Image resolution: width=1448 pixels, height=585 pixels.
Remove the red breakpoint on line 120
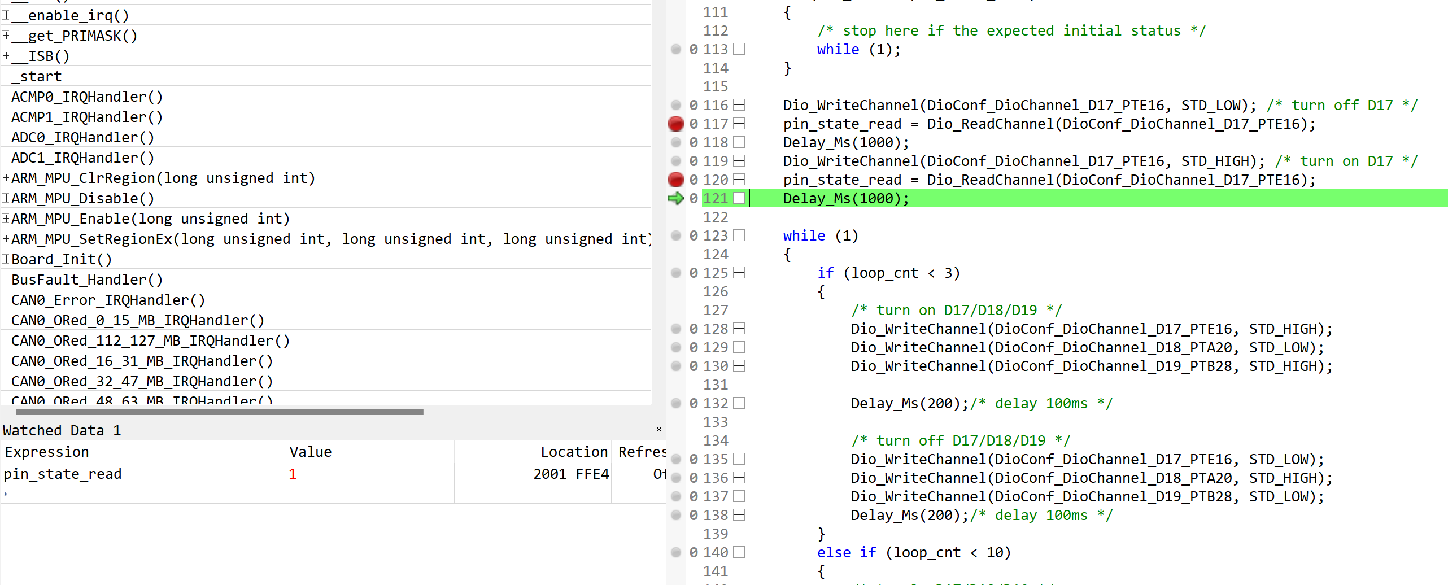(x=675, y=180)
